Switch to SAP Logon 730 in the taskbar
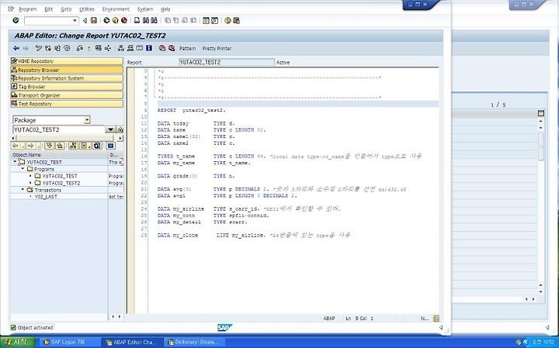This screenshot has height=348, width=559. click(68, 343)
